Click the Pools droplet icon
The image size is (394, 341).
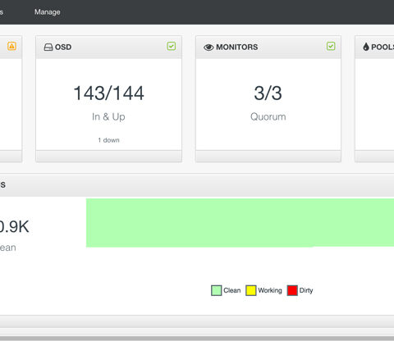coord(366,47)
